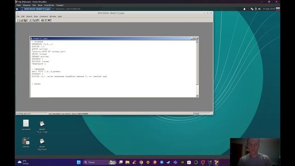Click the VirtualBox icon on Windows taskbar
295x166 pixels.
(x=216, y=162)
